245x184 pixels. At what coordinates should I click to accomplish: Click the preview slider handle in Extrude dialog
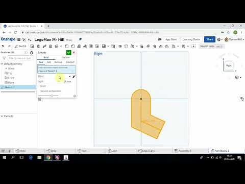tap(52, 96)
